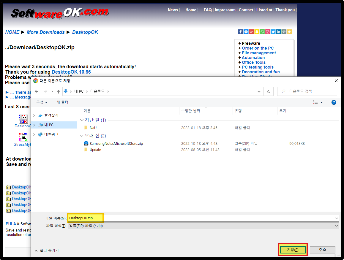Open the PC testing tools category link
The image size is (344, 260).
(258, 67)
